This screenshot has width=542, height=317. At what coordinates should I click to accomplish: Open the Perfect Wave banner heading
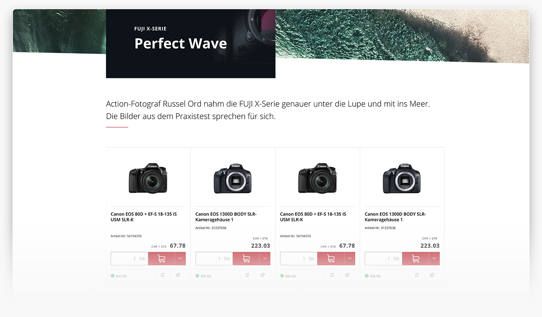coord(181,43)
